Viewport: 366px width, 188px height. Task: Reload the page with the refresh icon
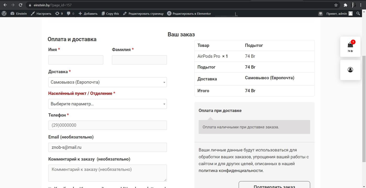click(x=20, y=5)
